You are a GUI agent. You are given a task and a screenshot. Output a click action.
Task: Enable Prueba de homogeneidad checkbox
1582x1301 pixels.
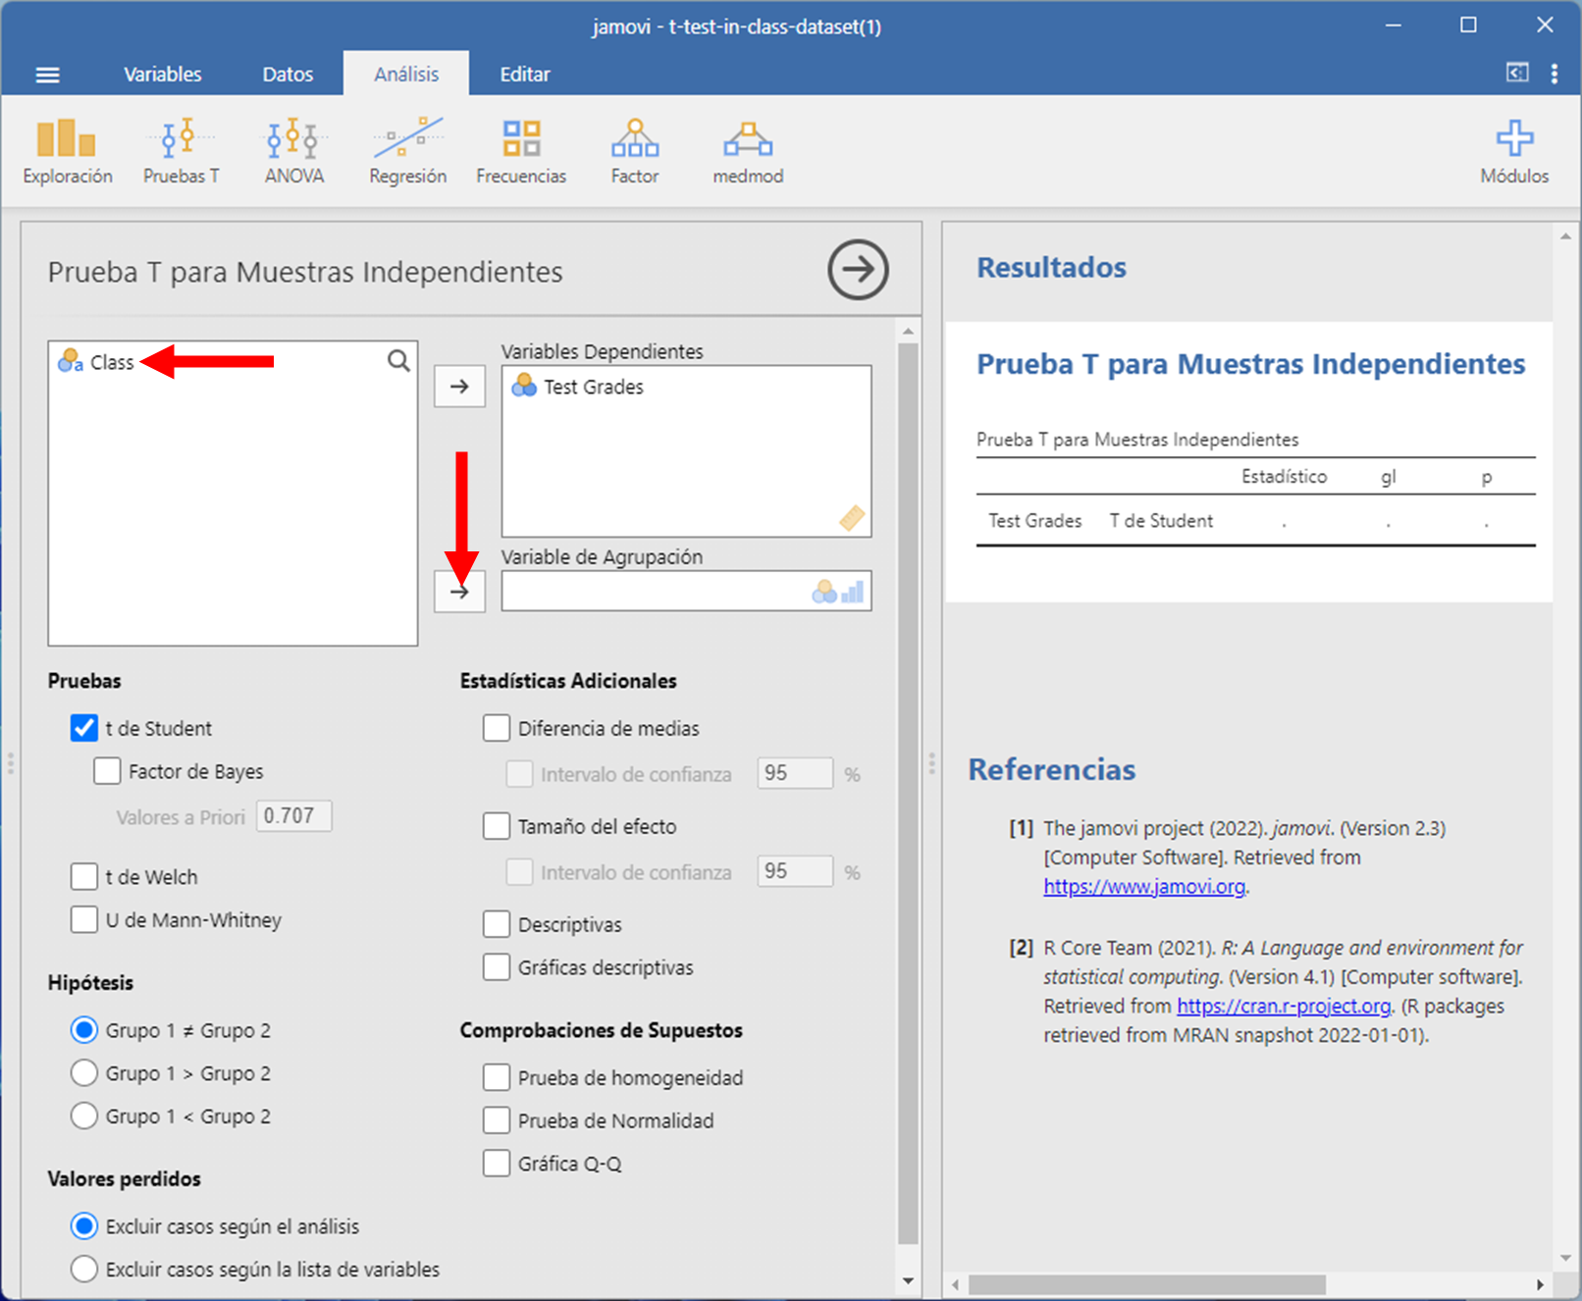(x=497, y=1077)
